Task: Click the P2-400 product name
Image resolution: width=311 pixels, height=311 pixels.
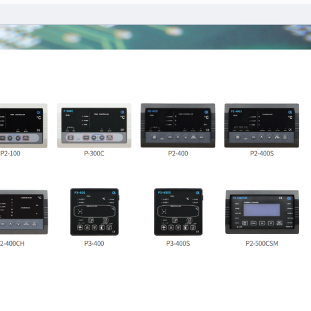Action: 178,154
